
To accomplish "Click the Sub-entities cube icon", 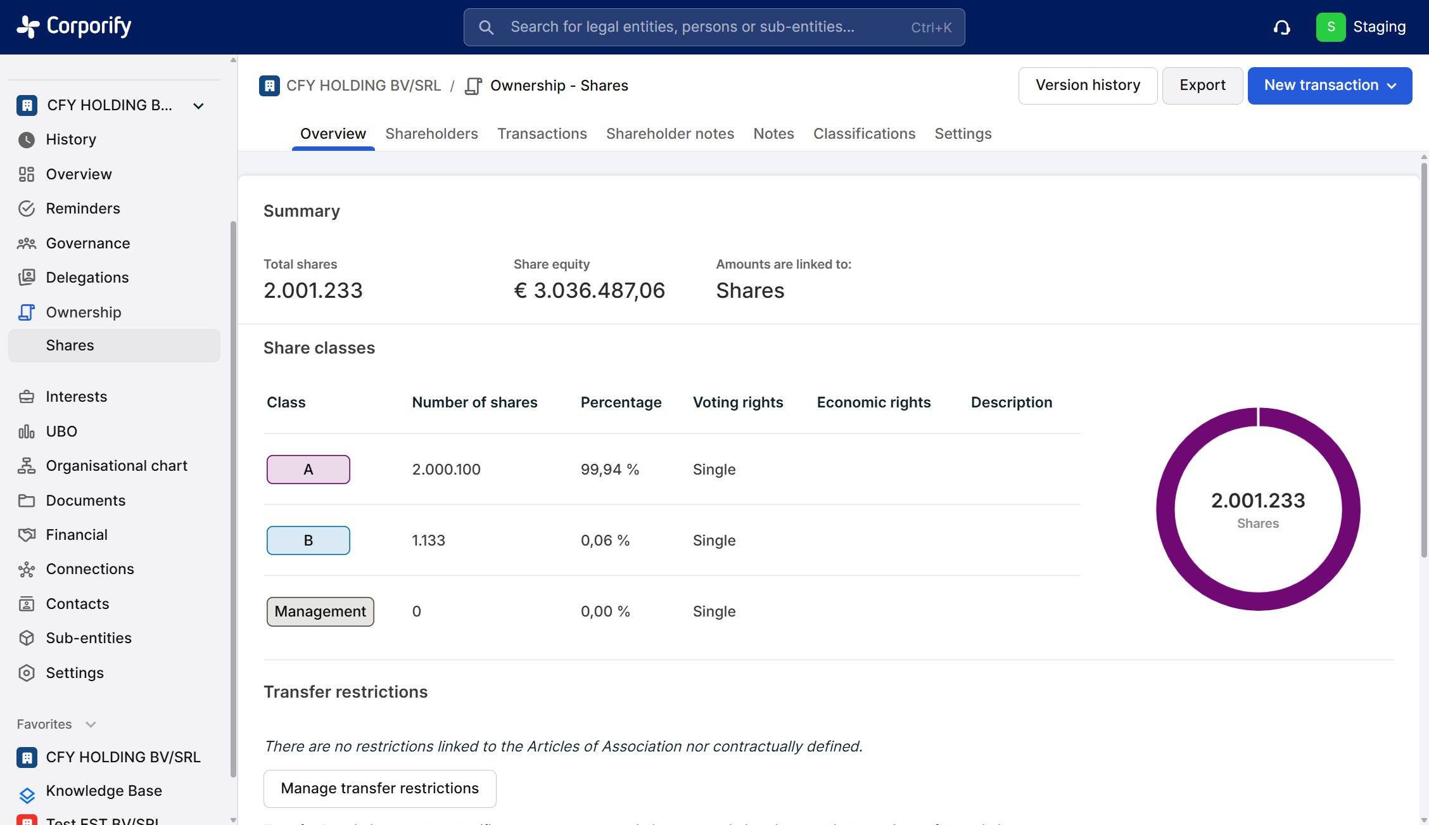I will tap(27, 638).
